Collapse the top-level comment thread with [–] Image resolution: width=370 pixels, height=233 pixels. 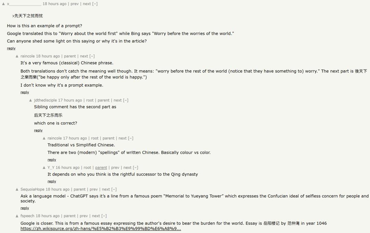pos(95,4)
